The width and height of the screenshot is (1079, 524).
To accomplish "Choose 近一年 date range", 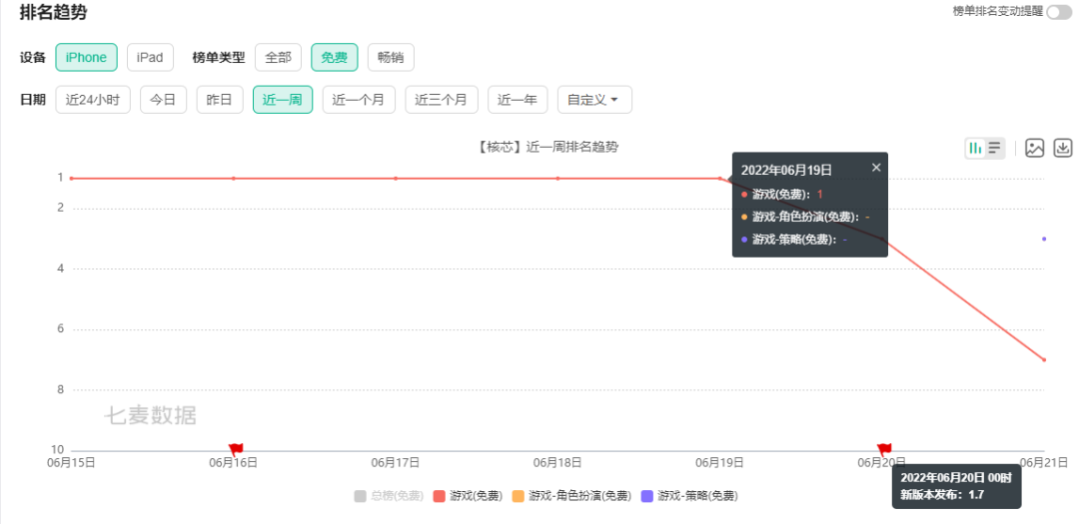I will (518, 100).
